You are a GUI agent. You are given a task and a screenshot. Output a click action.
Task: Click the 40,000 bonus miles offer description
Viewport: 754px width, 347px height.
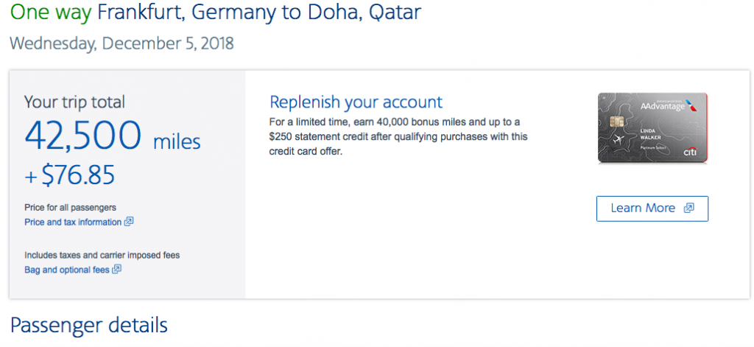click(x=398, y=136)
